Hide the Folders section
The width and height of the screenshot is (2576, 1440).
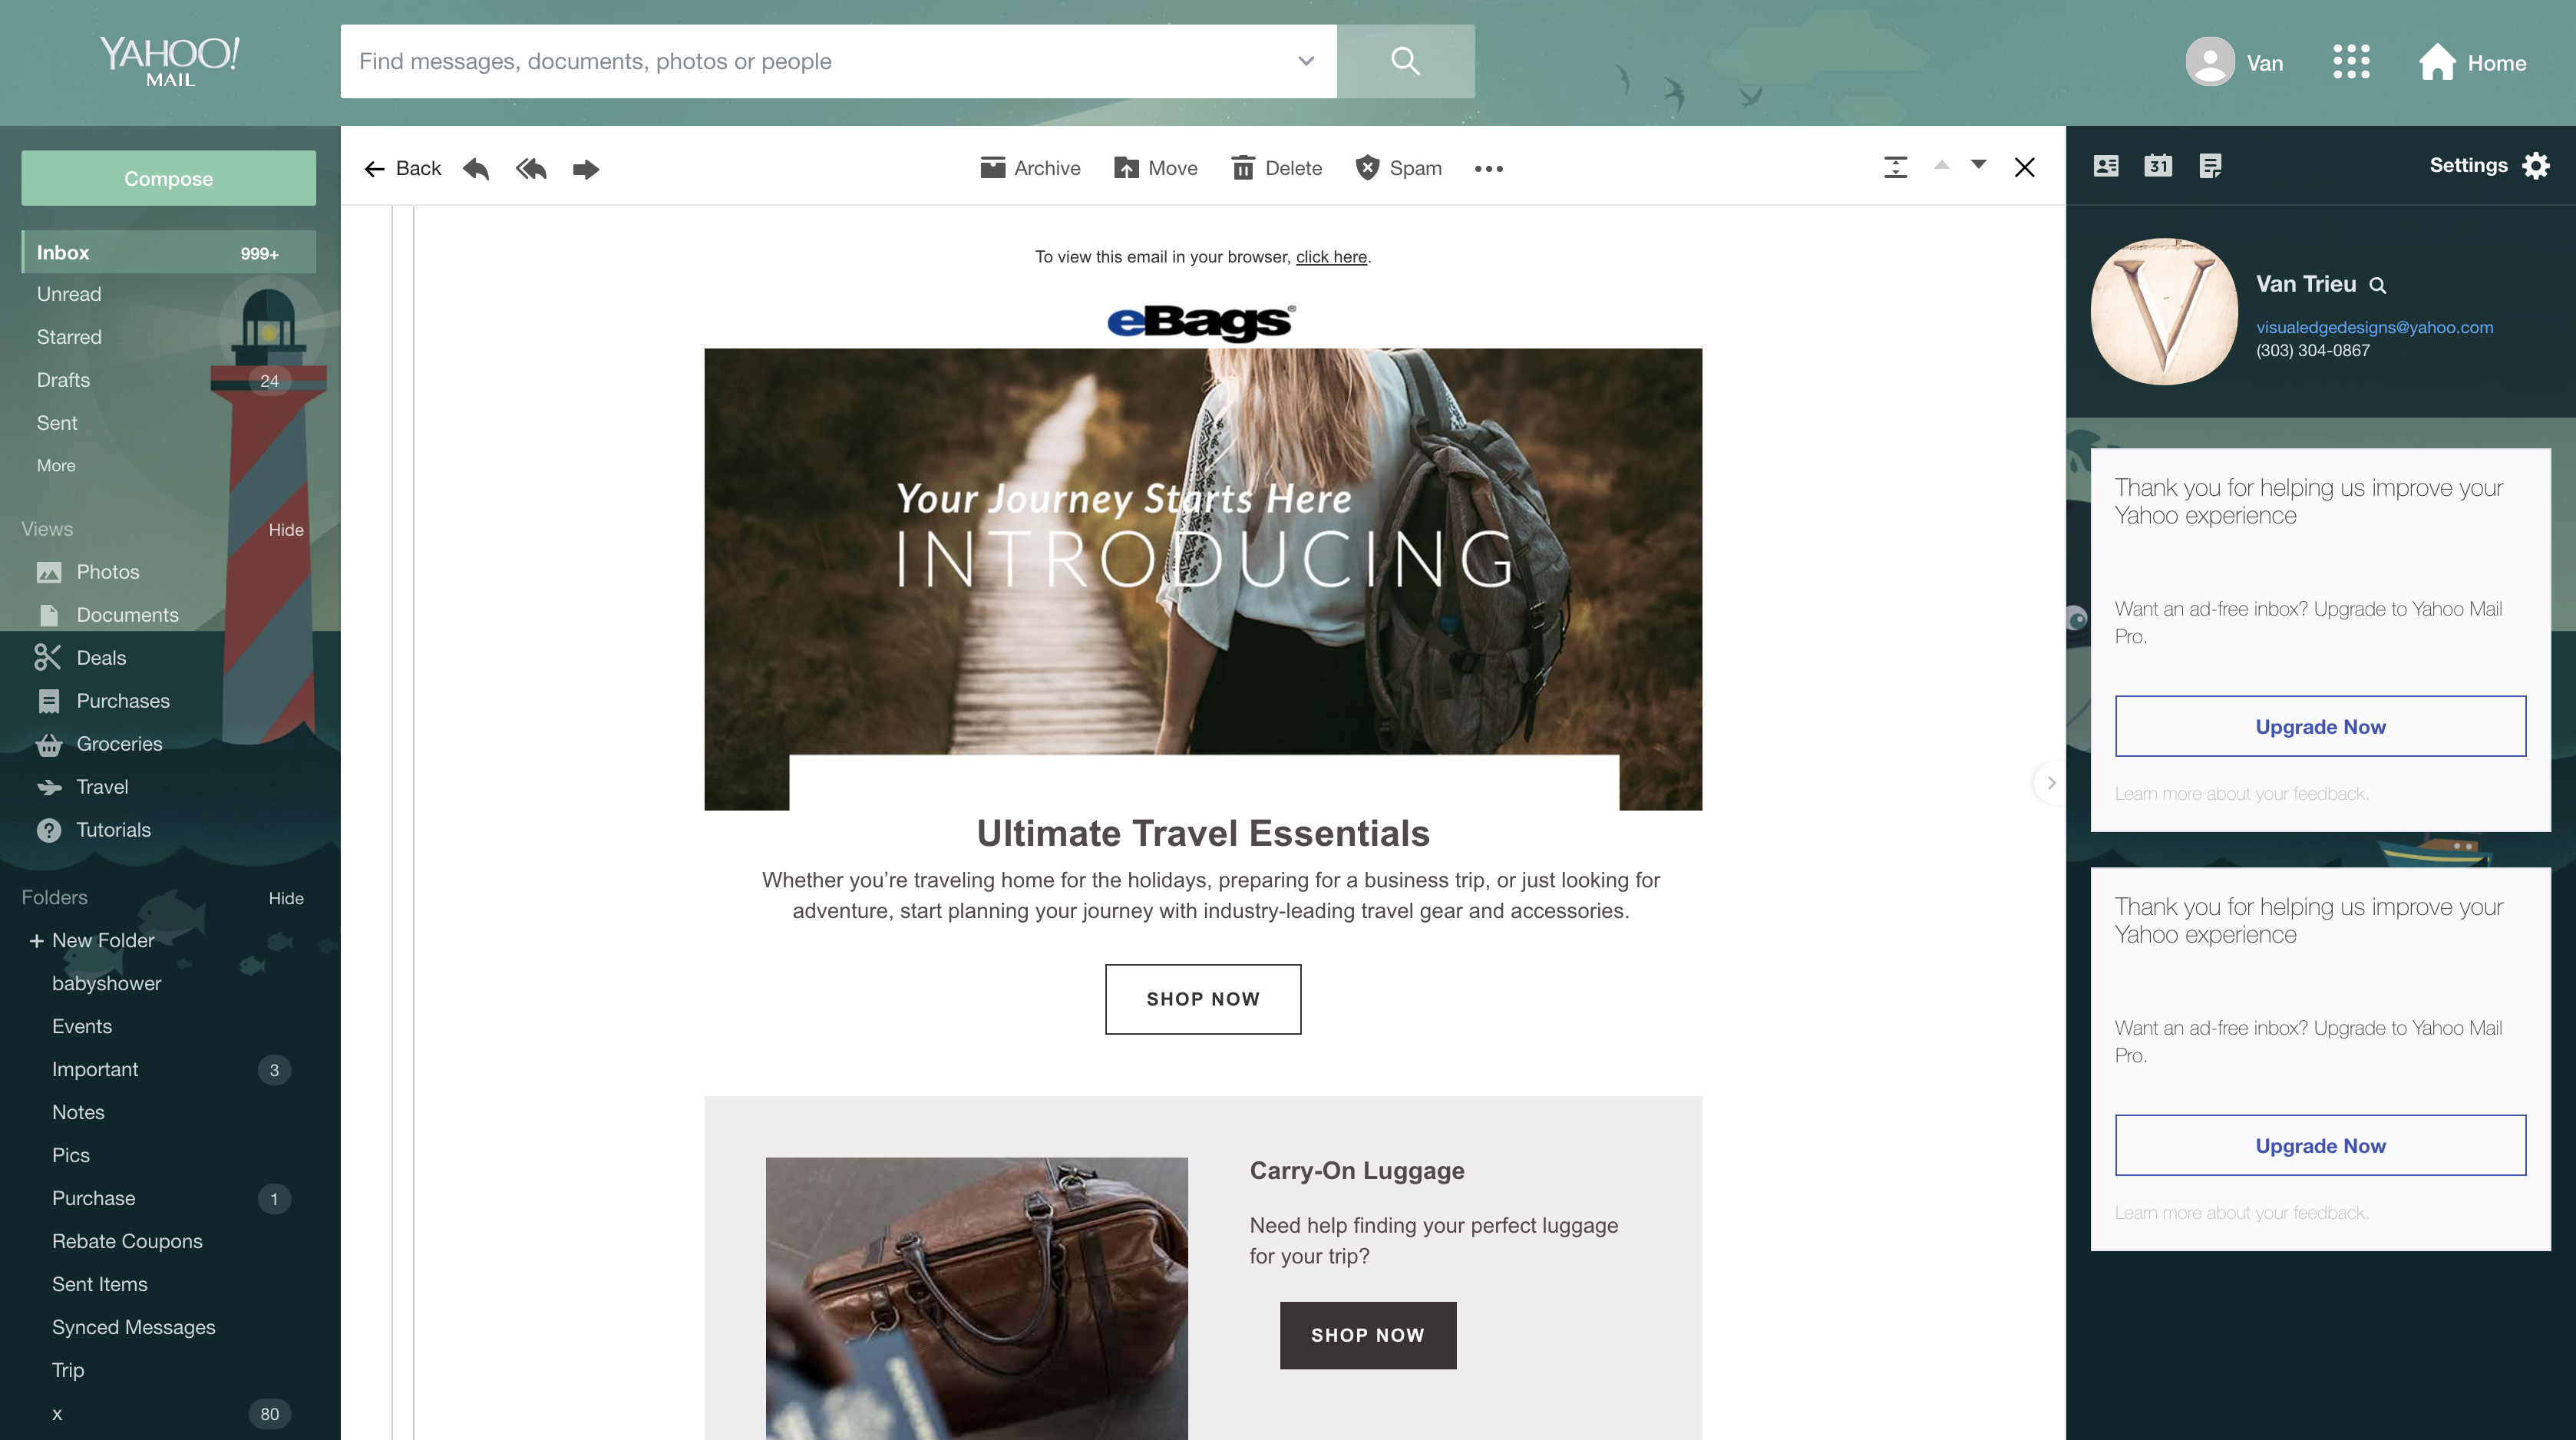(x=286, y=898)
